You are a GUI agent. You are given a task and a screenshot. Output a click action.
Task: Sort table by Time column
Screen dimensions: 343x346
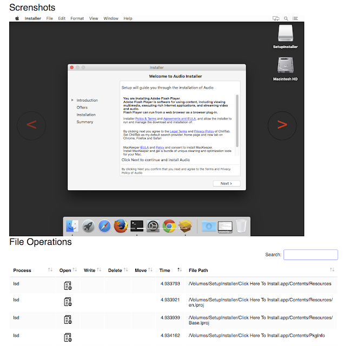click(x=170, y=270)
